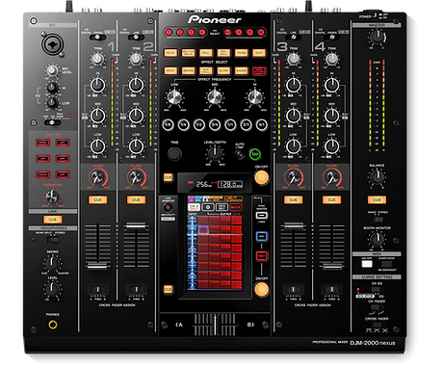Click the LEVEL/DEPTH knob
This screenshot has width=443, height=366.
point(215,154)
